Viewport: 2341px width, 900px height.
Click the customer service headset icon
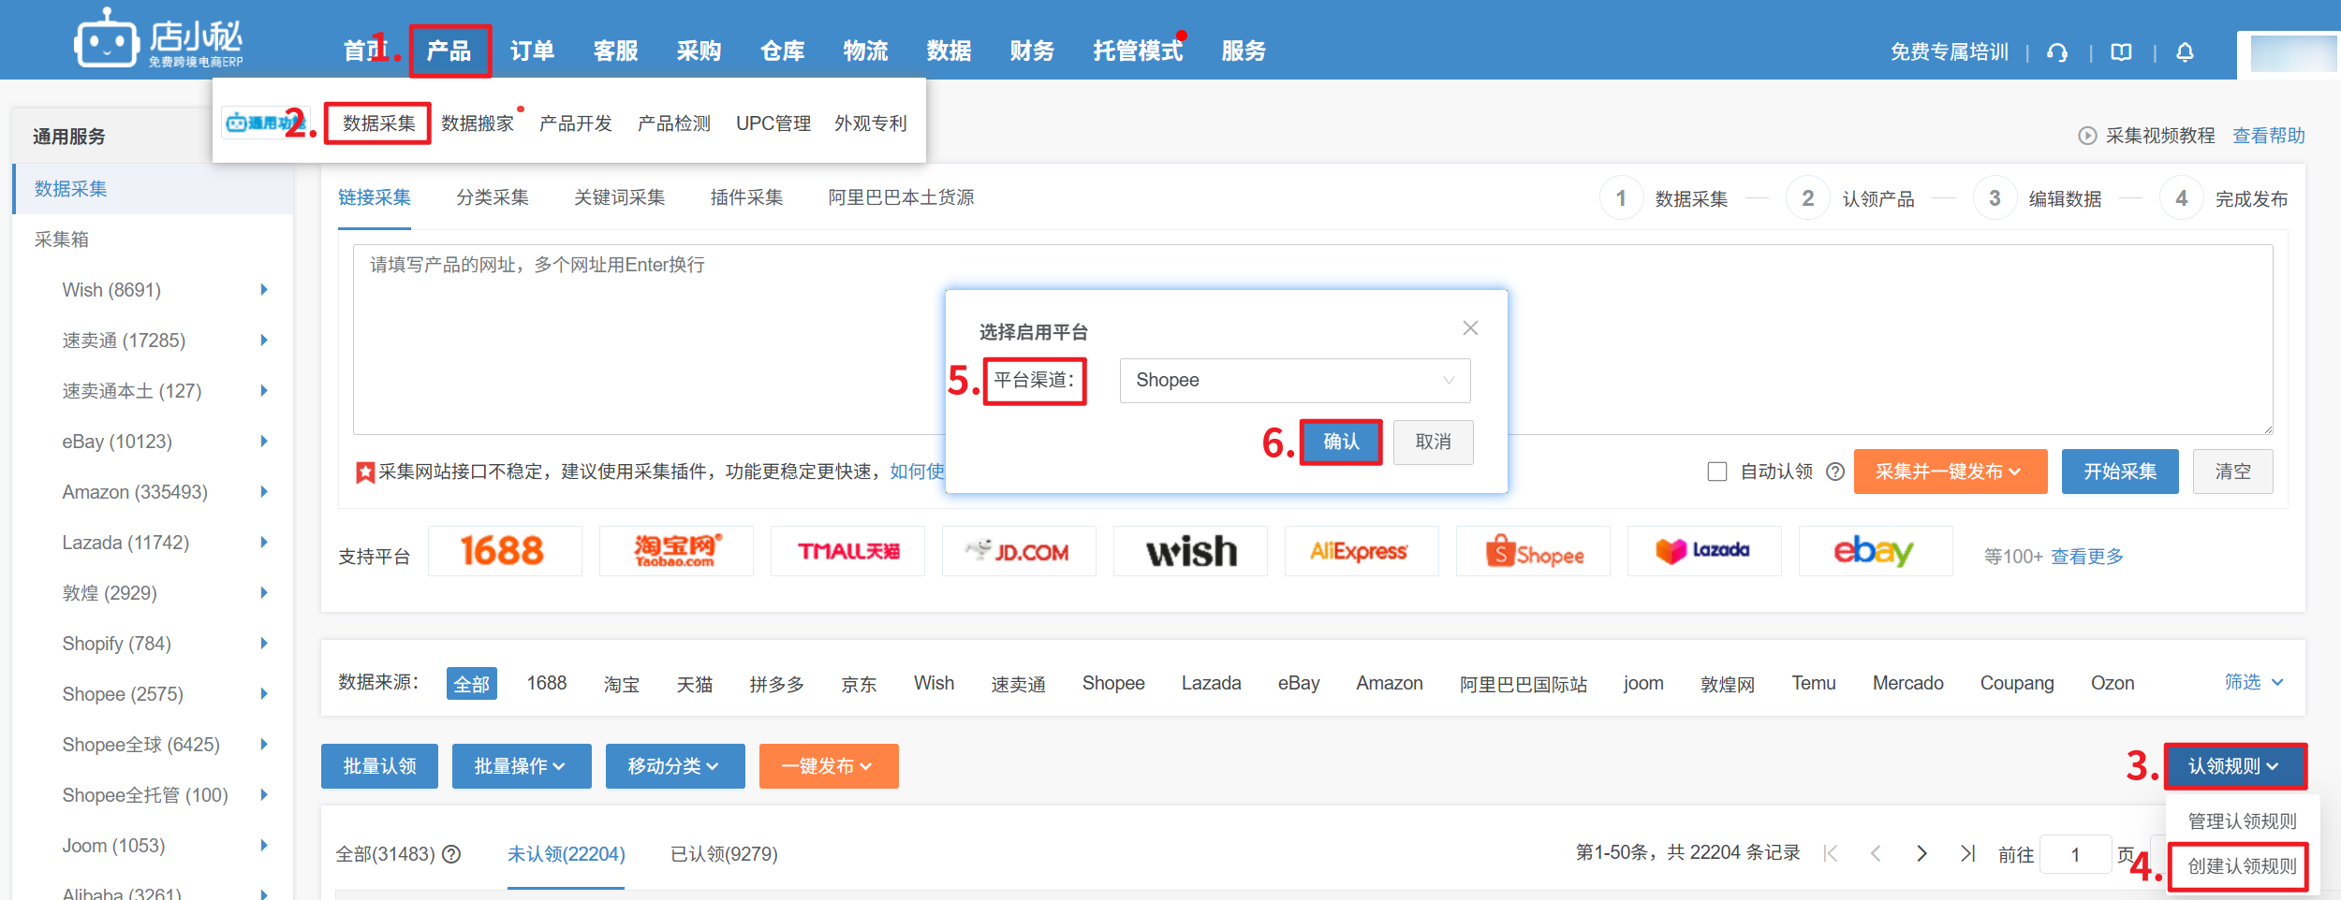2057,52
